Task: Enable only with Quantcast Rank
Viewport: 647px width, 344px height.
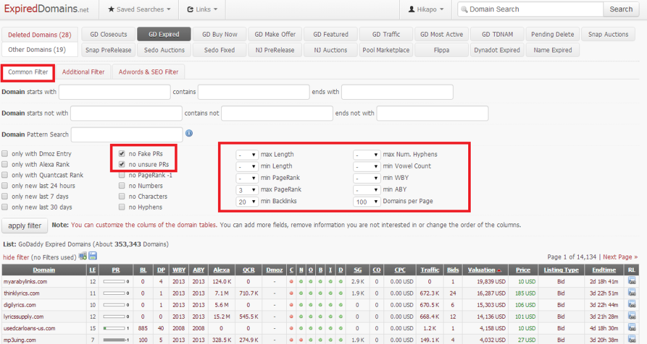Action: click(x=5, y=175)
